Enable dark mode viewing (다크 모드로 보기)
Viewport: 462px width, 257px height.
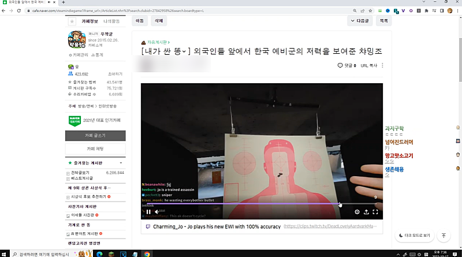coord(414,236)
